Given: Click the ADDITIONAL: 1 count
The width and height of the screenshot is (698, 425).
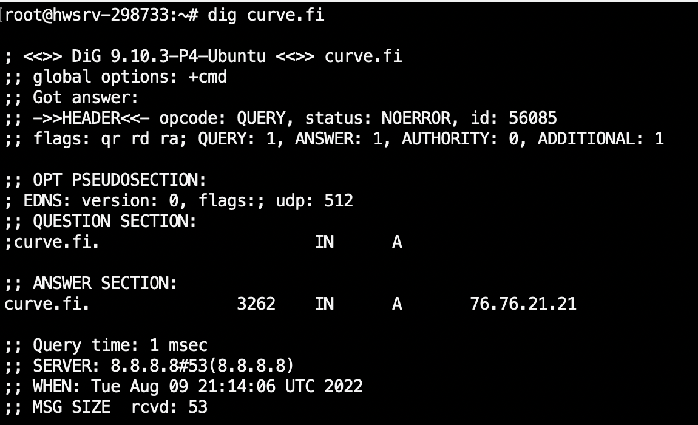Looking at the screenshot, I should (601, 139).
